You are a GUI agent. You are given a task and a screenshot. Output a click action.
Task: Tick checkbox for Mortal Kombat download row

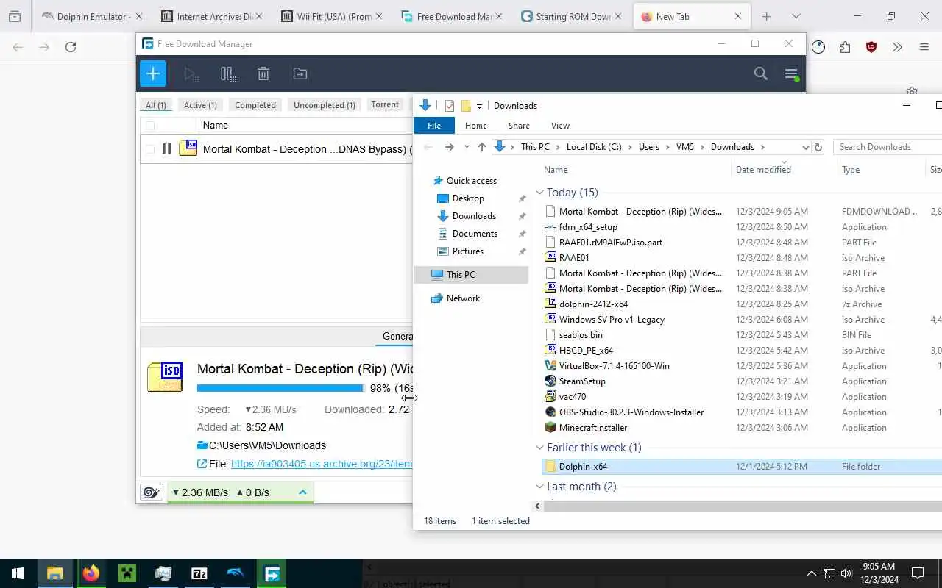[150, 149]
